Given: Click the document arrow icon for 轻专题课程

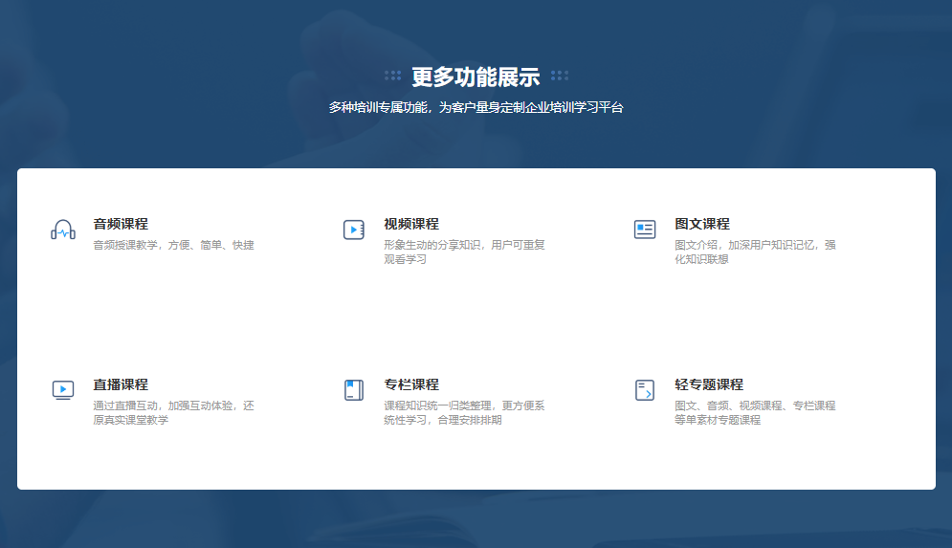Looking at the screenshot, I should tap(645, 389).
